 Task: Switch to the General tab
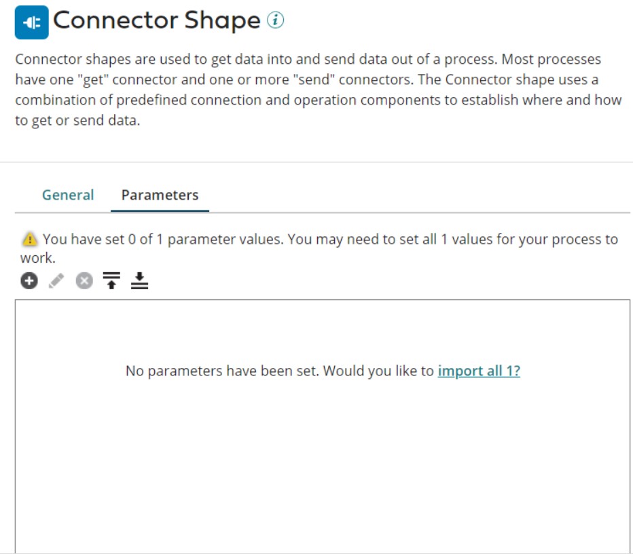click(68, 196)
